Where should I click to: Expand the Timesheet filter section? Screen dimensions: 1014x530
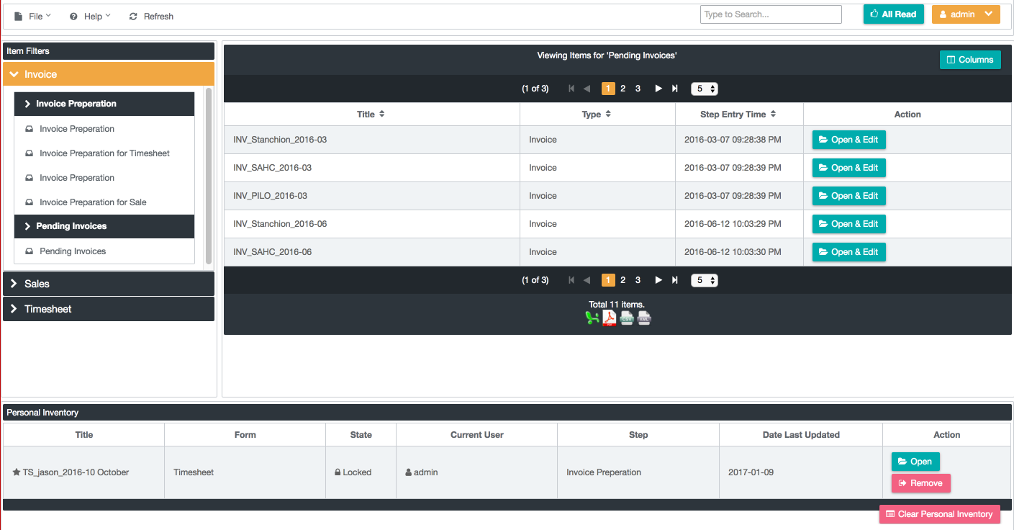point(109,309)
